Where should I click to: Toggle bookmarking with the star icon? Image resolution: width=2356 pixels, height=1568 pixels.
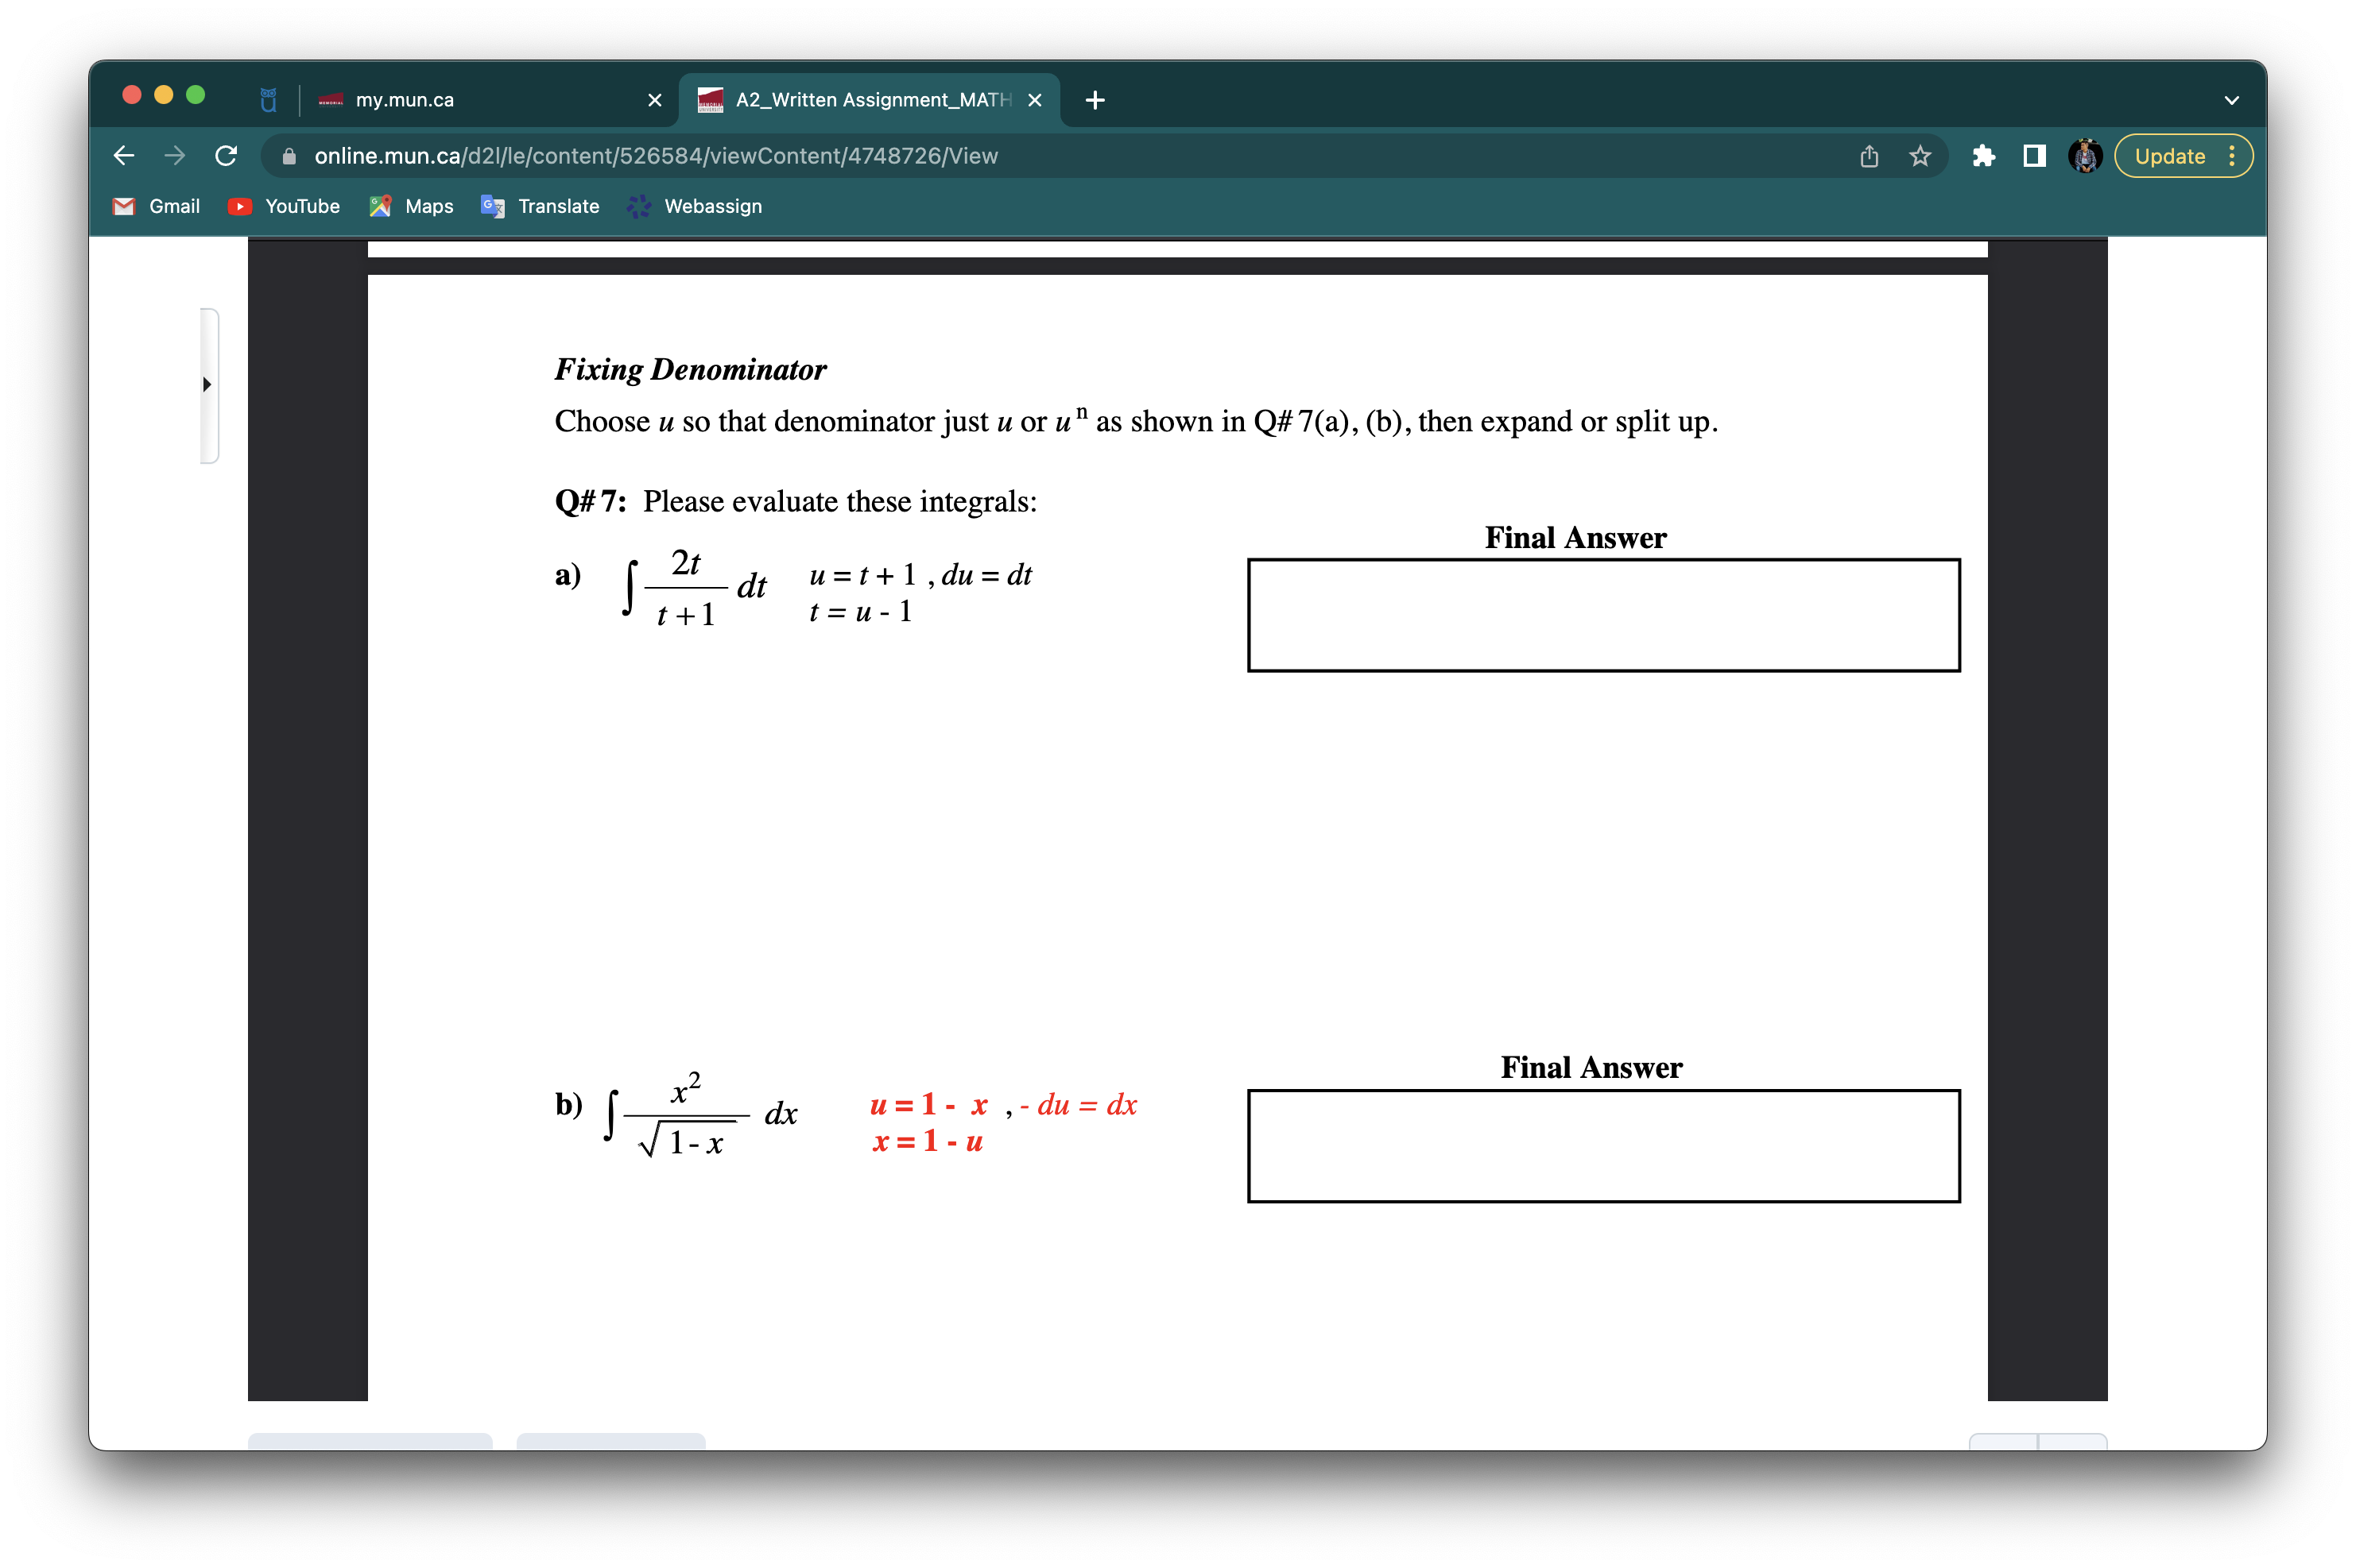pos(1918,156)
